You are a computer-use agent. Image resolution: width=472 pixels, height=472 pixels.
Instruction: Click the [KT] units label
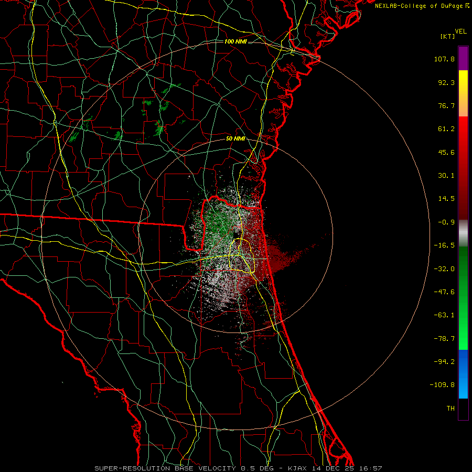click(447, 36)
